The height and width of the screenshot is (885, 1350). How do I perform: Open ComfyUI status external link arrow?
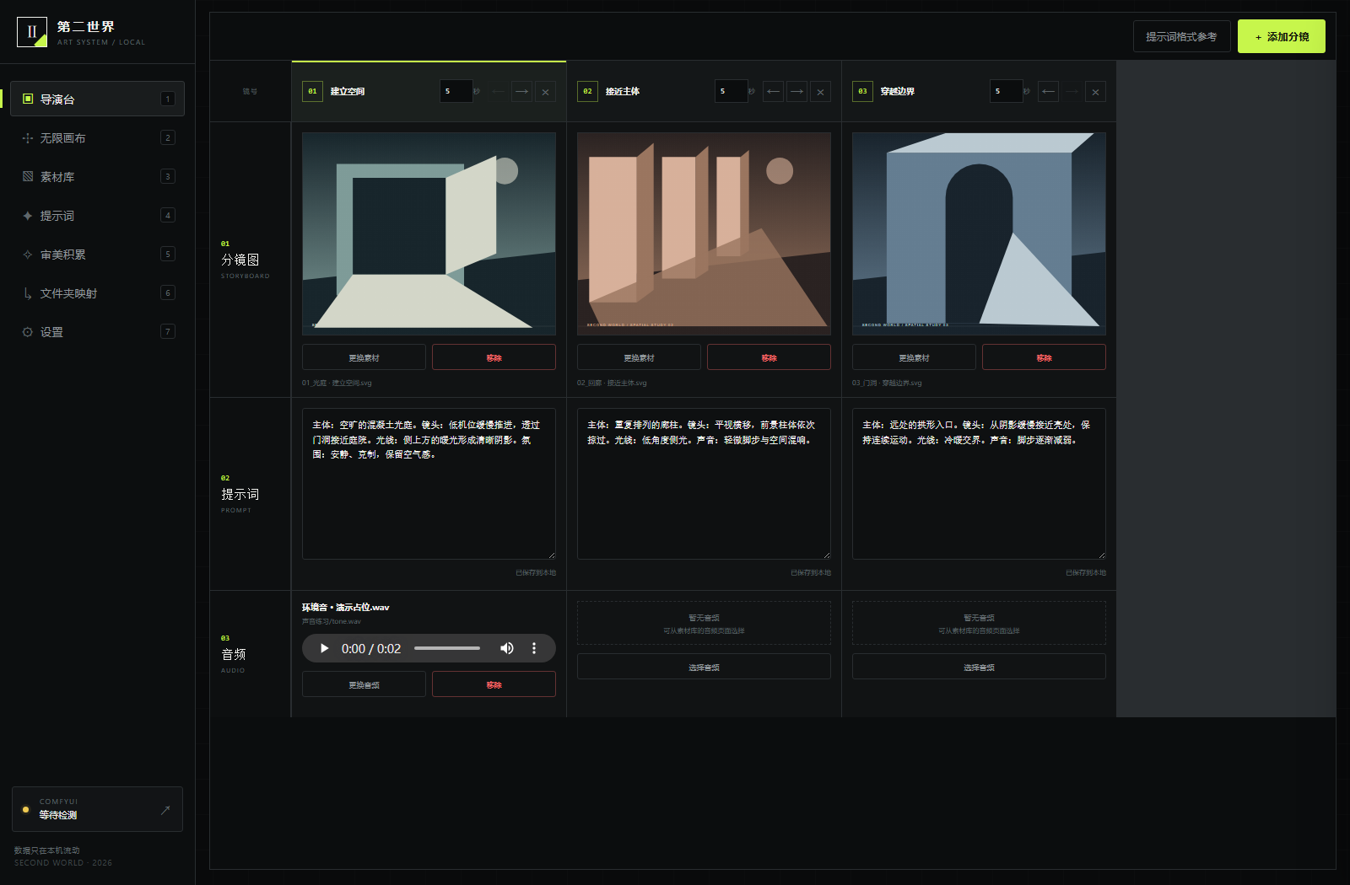[165, 810]
